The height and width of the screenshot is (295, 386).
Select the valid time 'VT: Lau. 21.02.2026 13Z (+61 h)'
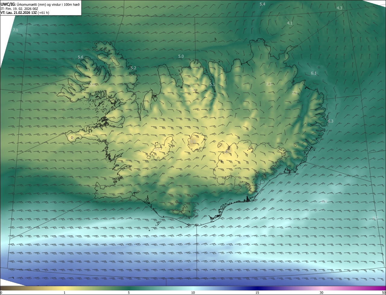click(25, 13)
